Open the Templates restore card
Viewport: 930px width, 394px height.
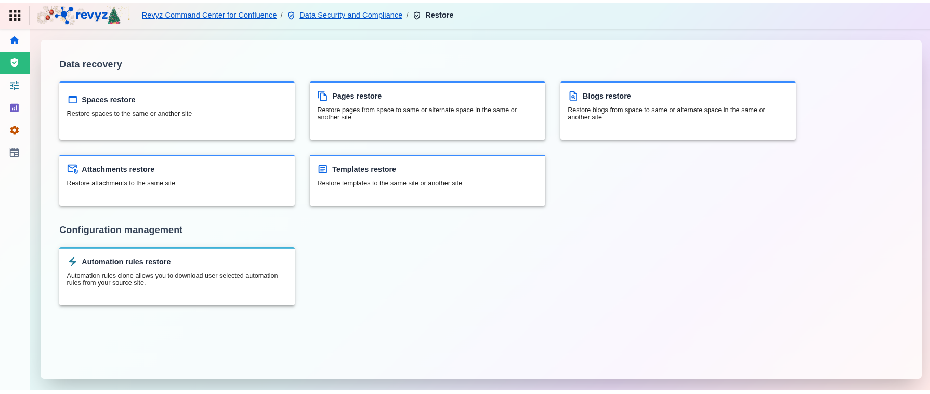coord(427,181)
